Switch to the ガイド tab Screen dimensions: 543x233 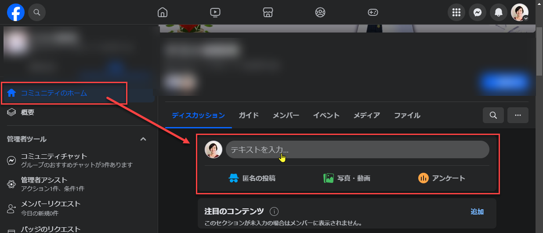[x=249, y=116]
